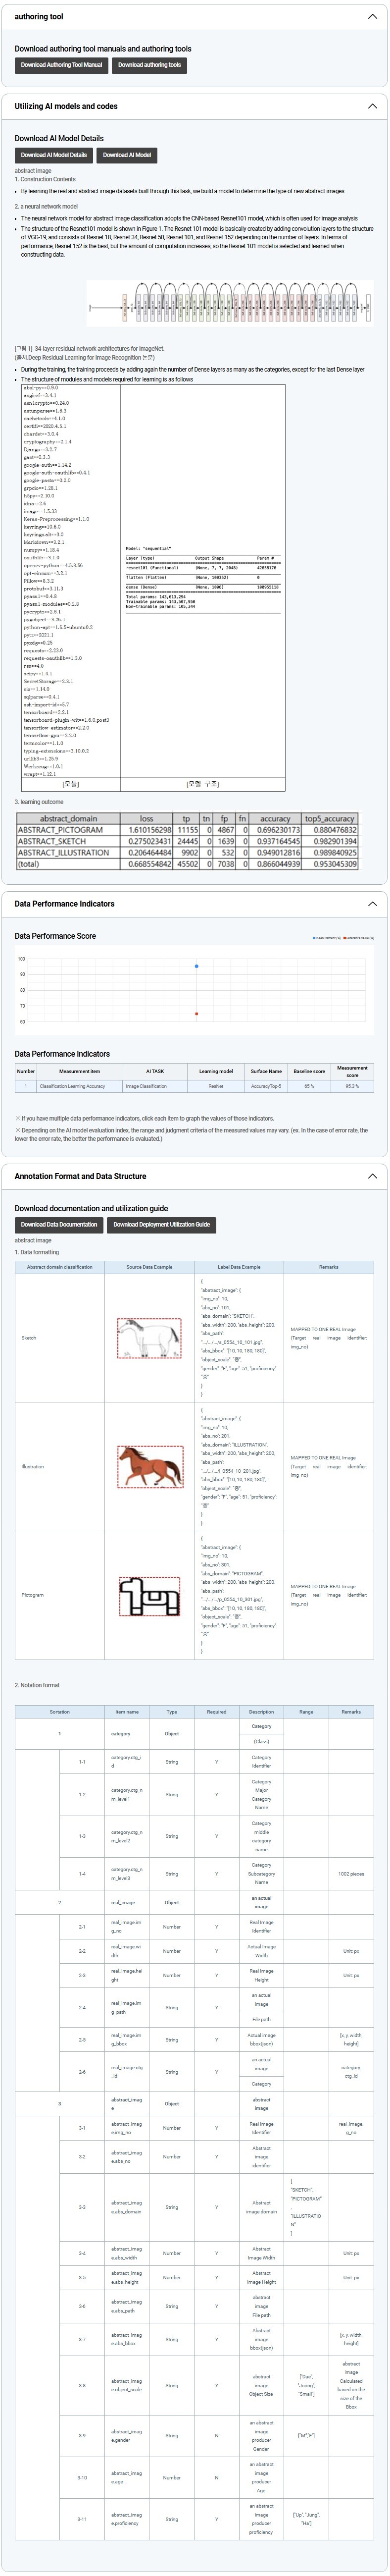Image resolution: width=390 pixels, height=2576 pixels.
Task: Collapse the Data Performance Indicators section
Action: point(372,904)
